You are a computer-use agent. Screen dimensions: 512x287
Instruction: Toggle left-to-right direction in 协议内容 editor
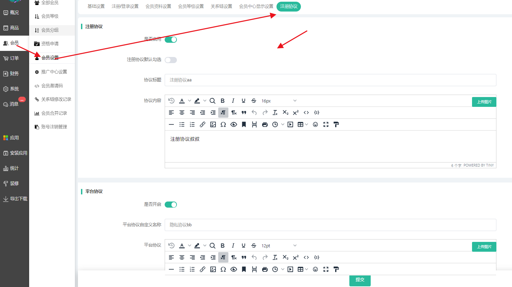pos(223,113)
